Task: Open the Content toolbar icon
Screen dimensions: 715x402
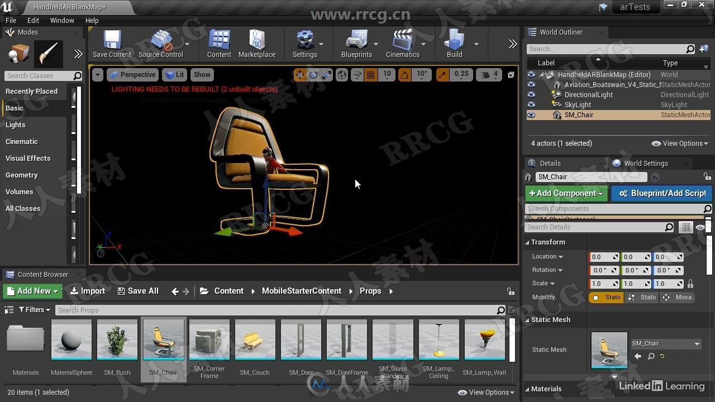Action: point(219,44)
